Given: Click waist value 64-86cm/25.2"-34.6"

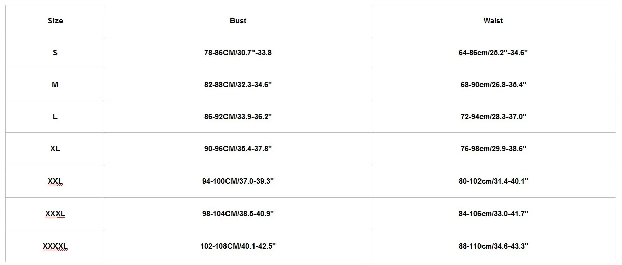Looking at the screenshot, I should coord(493,53).
